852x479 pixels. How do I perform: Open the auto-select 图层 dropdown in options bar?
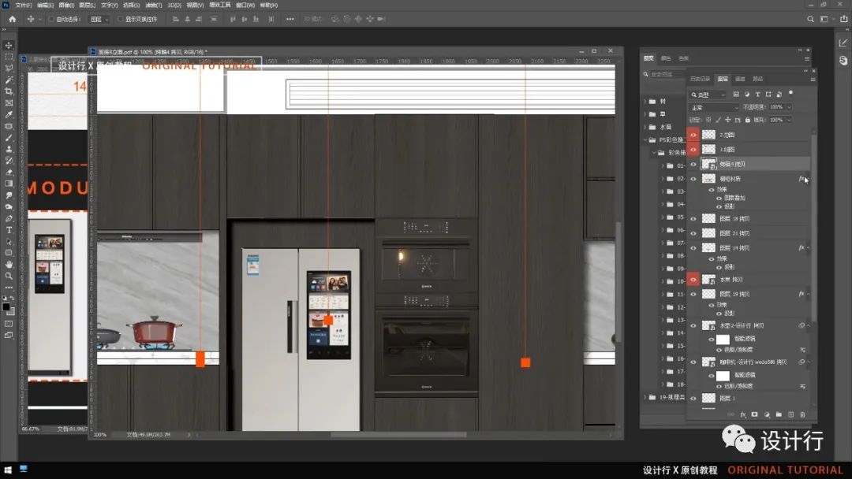point(99,19)
